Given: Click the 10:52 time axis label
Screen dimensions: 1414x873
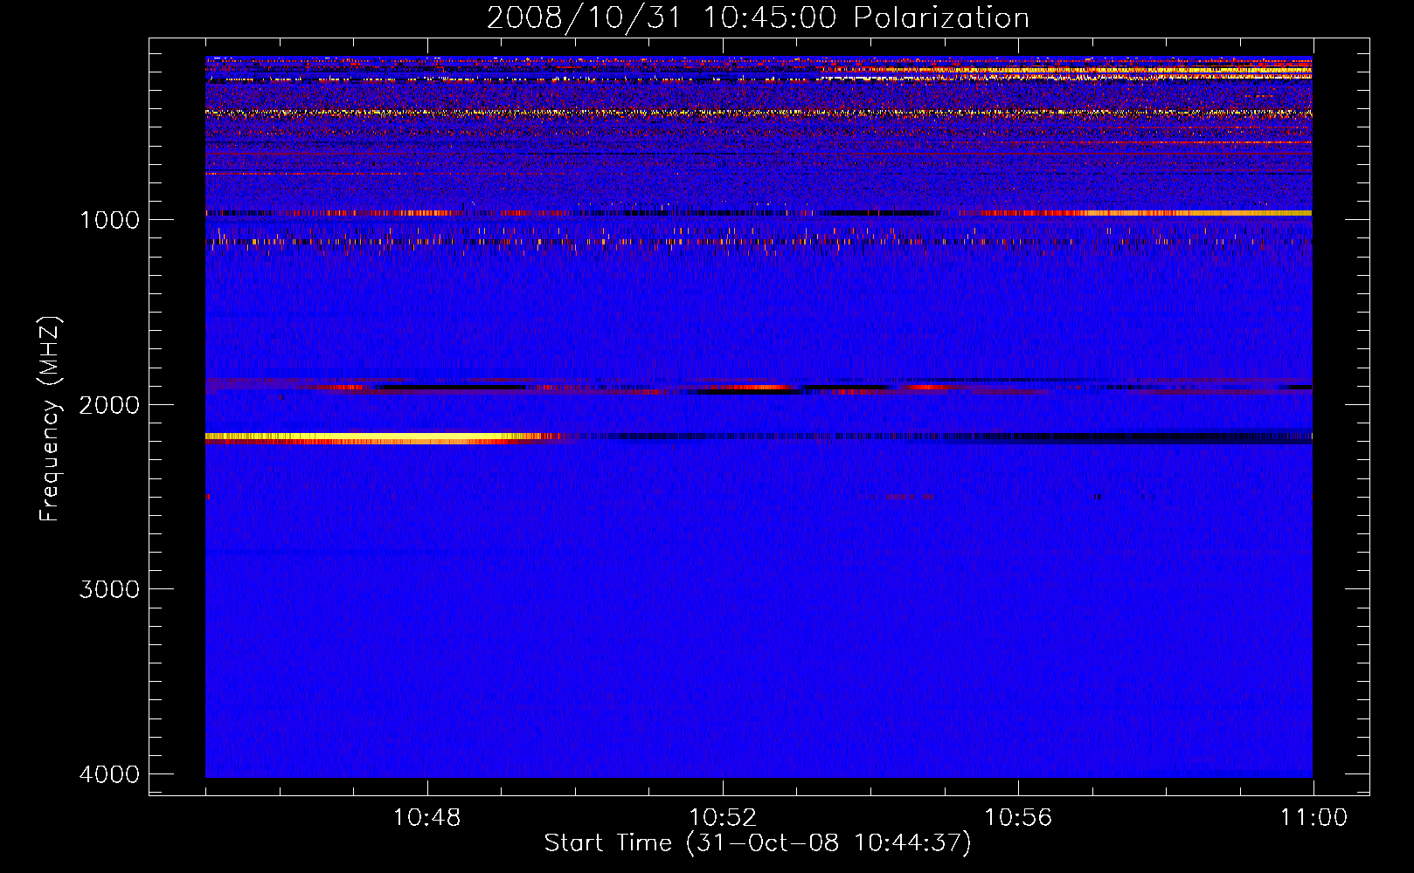Looking at the screenshot, I should (722, 818).
